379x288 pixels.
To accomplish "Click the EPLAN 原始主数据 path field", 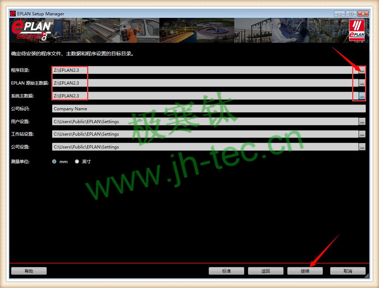I will tap(205, 83).
